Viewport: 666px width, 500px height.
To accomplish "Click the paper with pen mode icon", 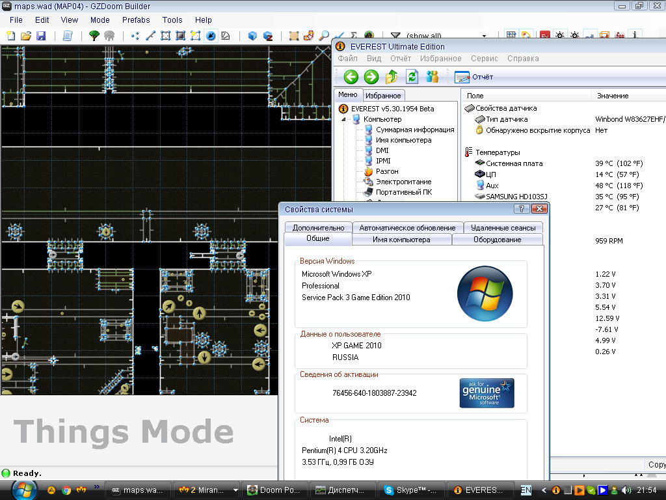I will point(226,36).
